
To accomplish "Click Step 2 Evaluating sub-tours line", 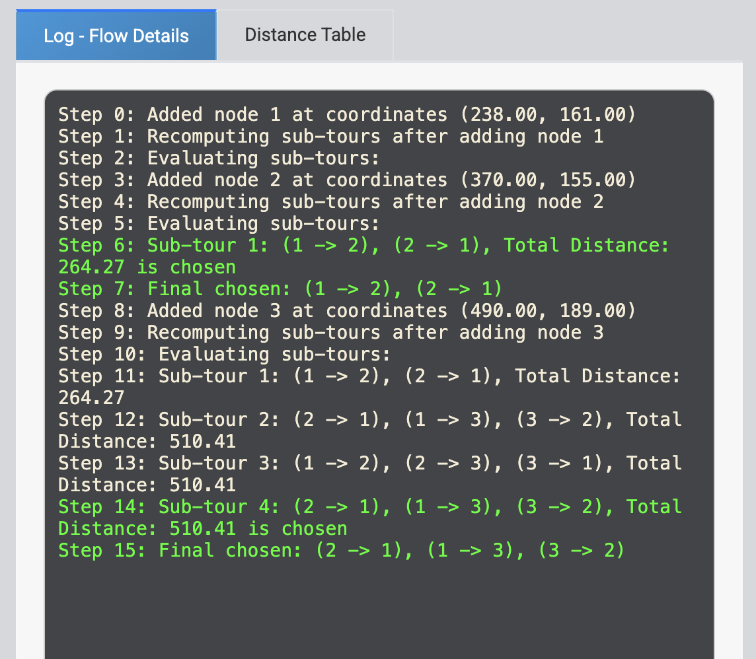I will click(x=219, y=158).
